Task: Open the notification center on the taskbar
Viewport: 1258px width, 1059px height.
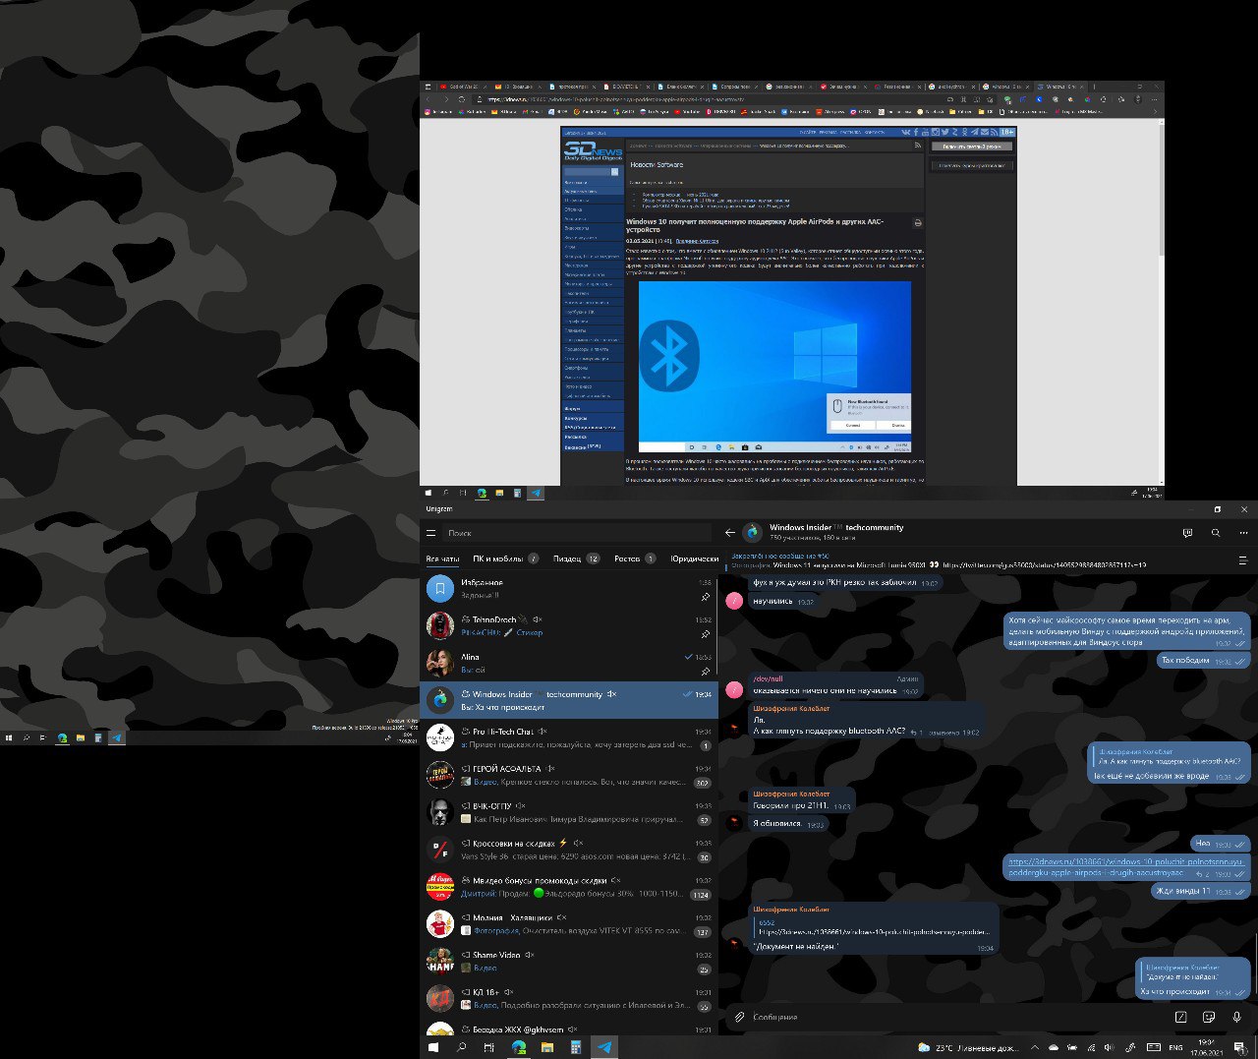Action: [x=1241, y=1048]
